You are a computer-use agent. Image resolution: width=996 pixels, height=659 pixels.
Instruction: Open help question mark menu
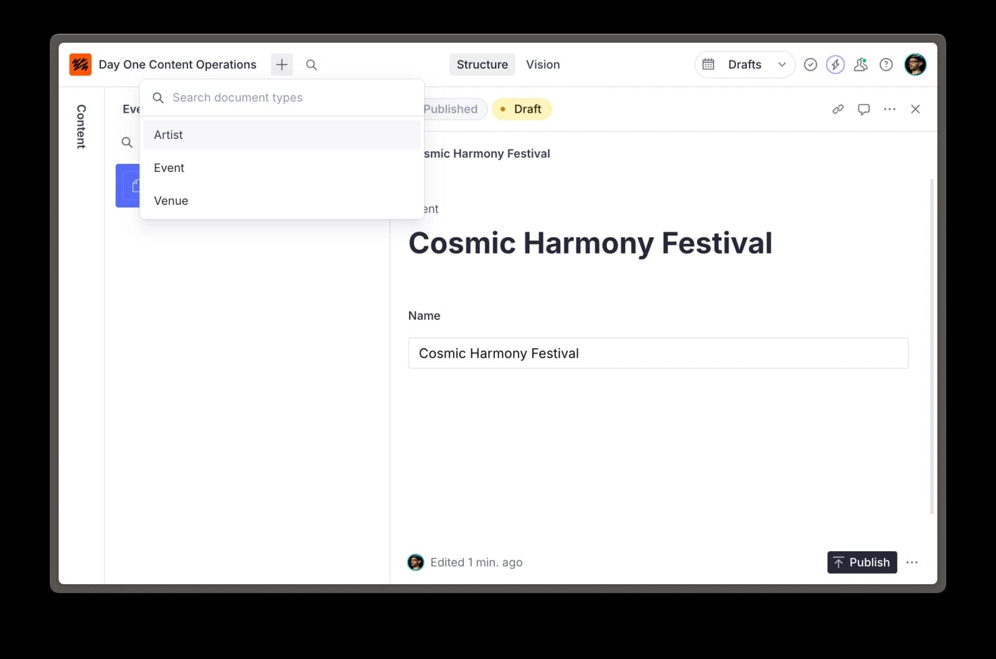[886, 65]
